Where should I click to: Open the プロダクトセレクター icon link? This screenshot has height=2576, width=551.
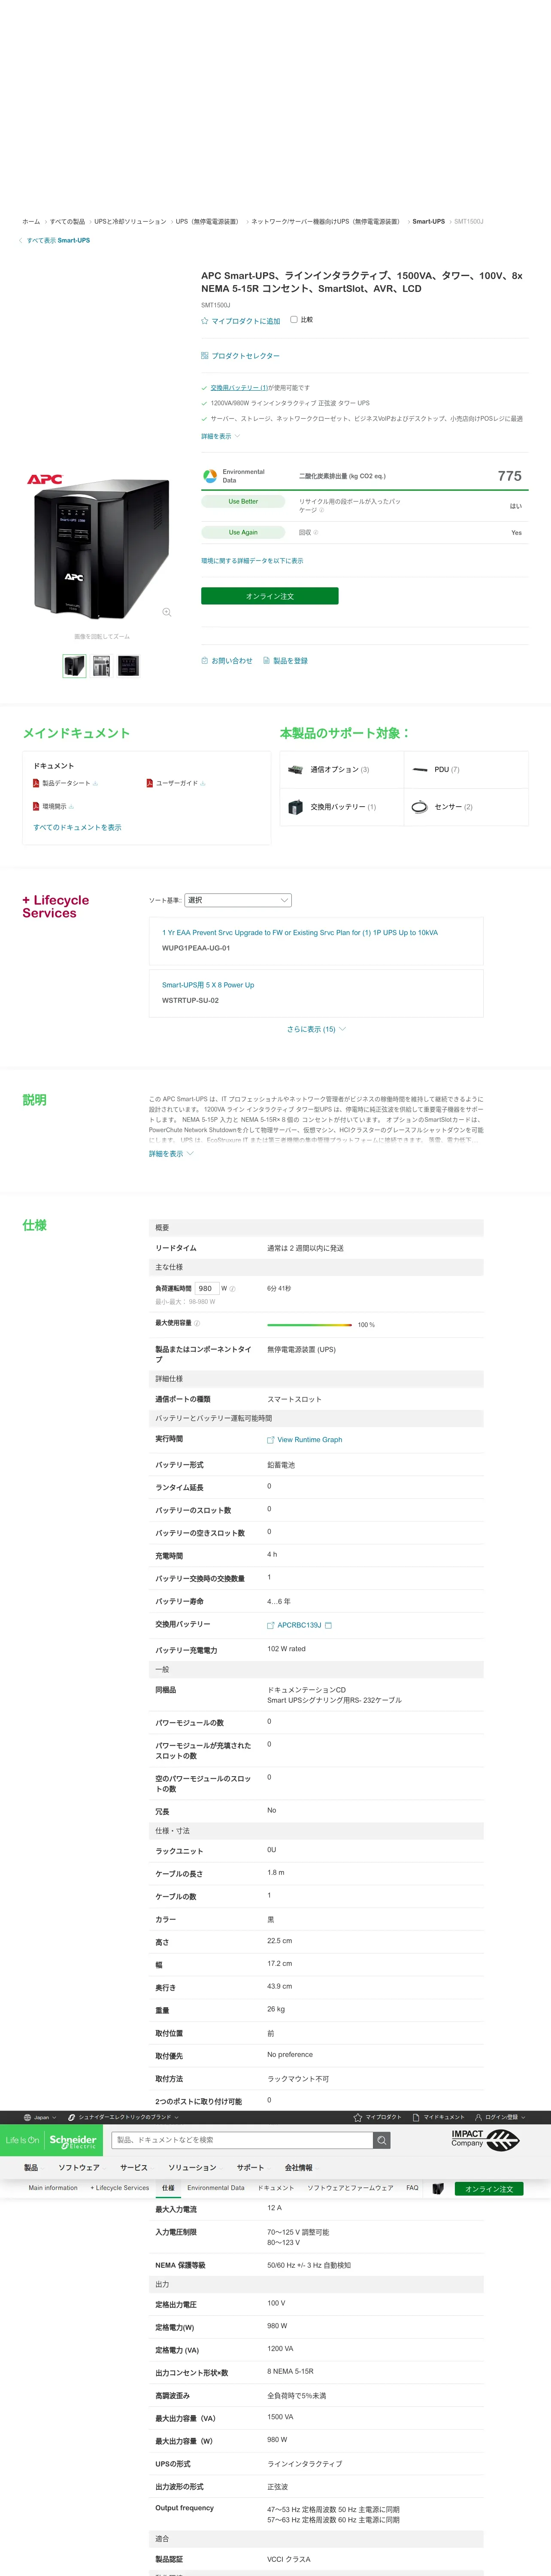[x=205, y=356]
